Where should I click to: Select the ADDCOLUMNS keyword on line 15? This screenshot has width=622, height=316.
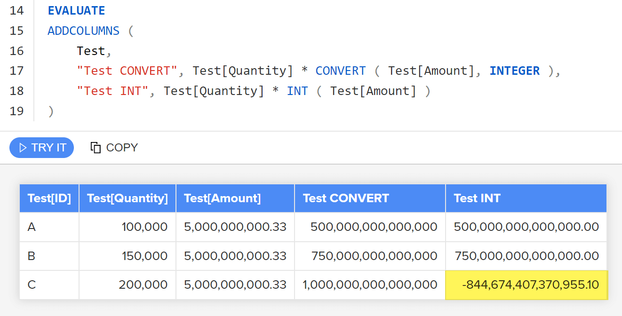point(83,31)
